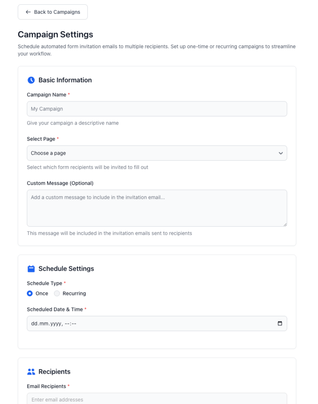This screenshot has width=318, height=404.
Task: Click the Recipients section header
Action: pos(54,371)
